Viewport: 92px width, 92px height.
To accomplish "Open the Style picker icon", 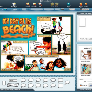I will (x=69, y=4).
